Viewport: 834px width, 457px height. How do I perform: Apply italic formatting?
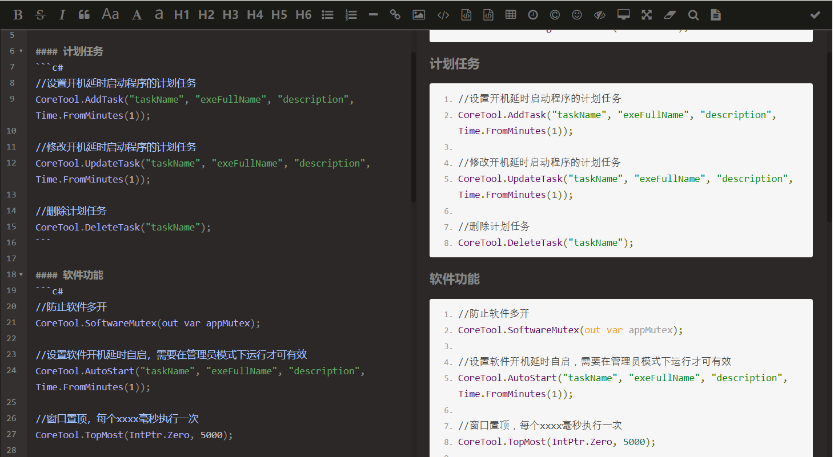click(x=62, y=14)
